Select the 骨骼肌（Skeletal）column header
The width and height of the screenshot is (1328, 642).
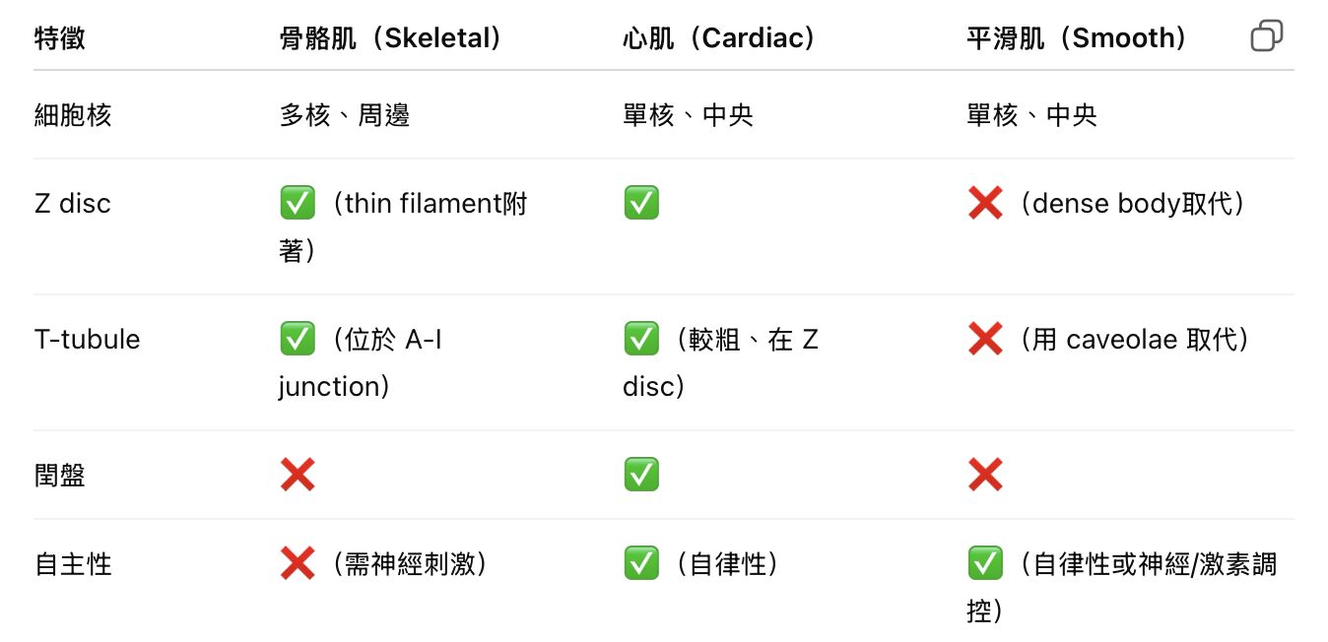[391, 38]
